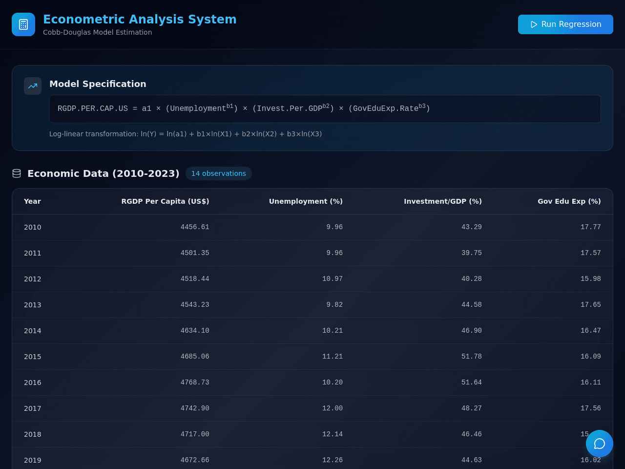Click the Year column header
The width and height of the screenshot is (625, 469).
pyautogui.click(x=32, y=201)
